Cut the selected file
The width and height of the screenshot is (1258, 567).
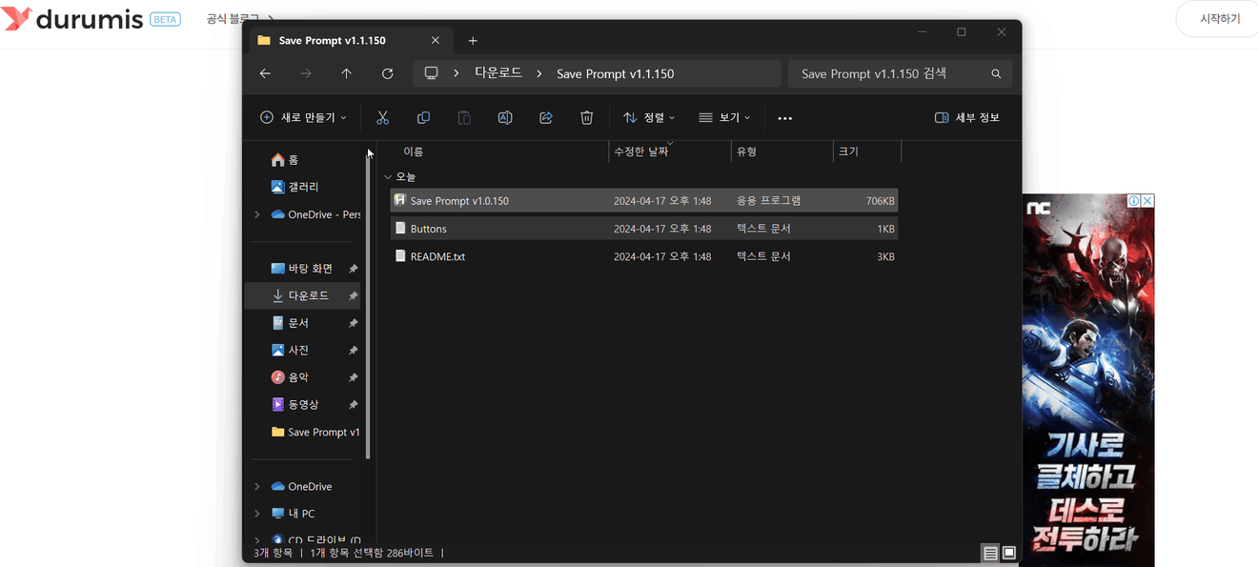click(x=382, y=117)
